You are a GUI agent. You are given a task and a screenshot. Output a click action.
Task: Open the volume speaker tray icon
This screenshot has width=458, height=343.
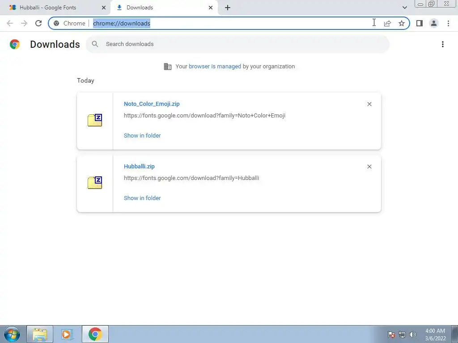(x=413, y=335)
